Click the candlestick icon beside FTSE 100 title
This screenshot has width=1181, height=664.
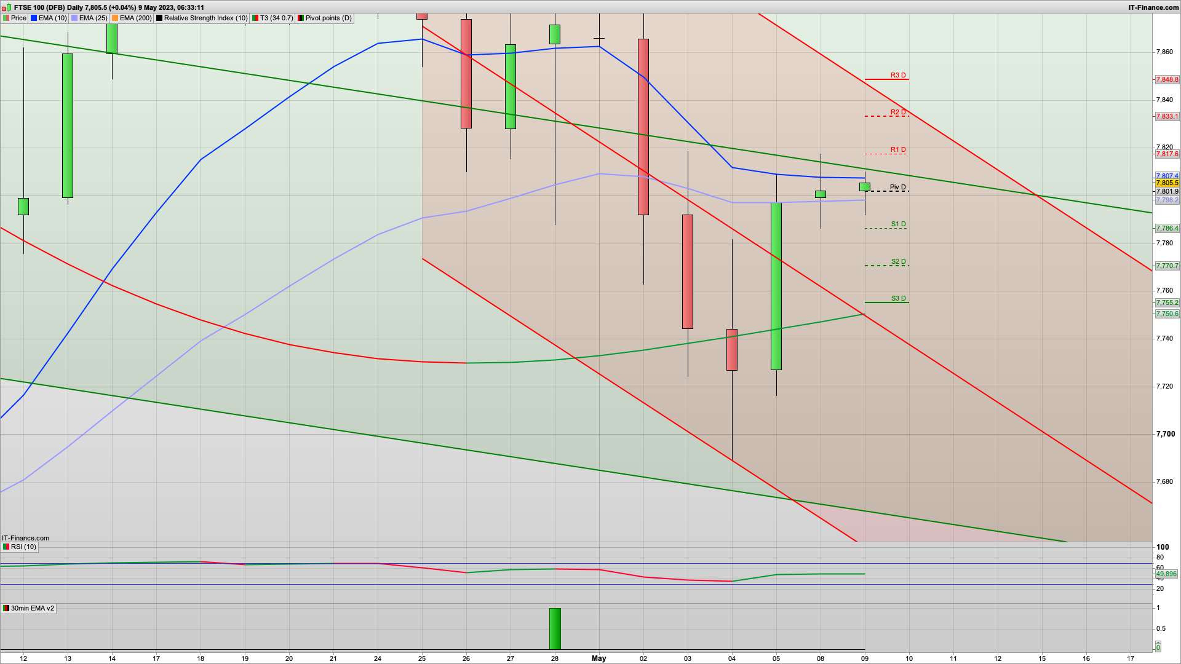click(7, 7)
